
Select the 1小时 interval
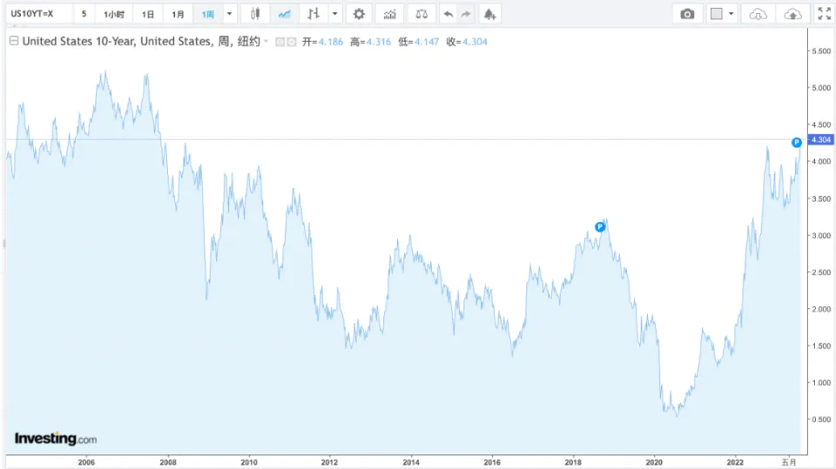[114, 14]
